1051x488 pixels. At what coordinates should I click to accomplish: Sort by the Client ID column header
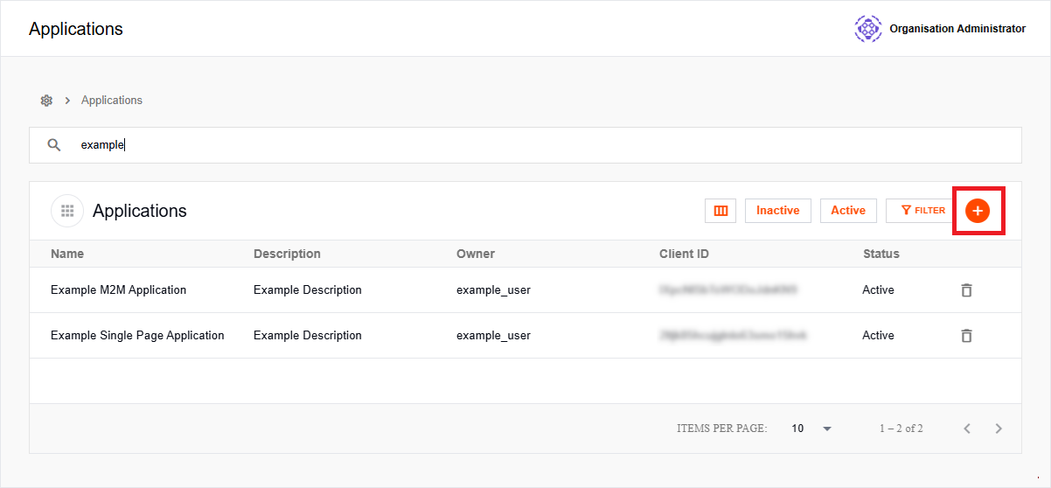click(x=685, y=254)
